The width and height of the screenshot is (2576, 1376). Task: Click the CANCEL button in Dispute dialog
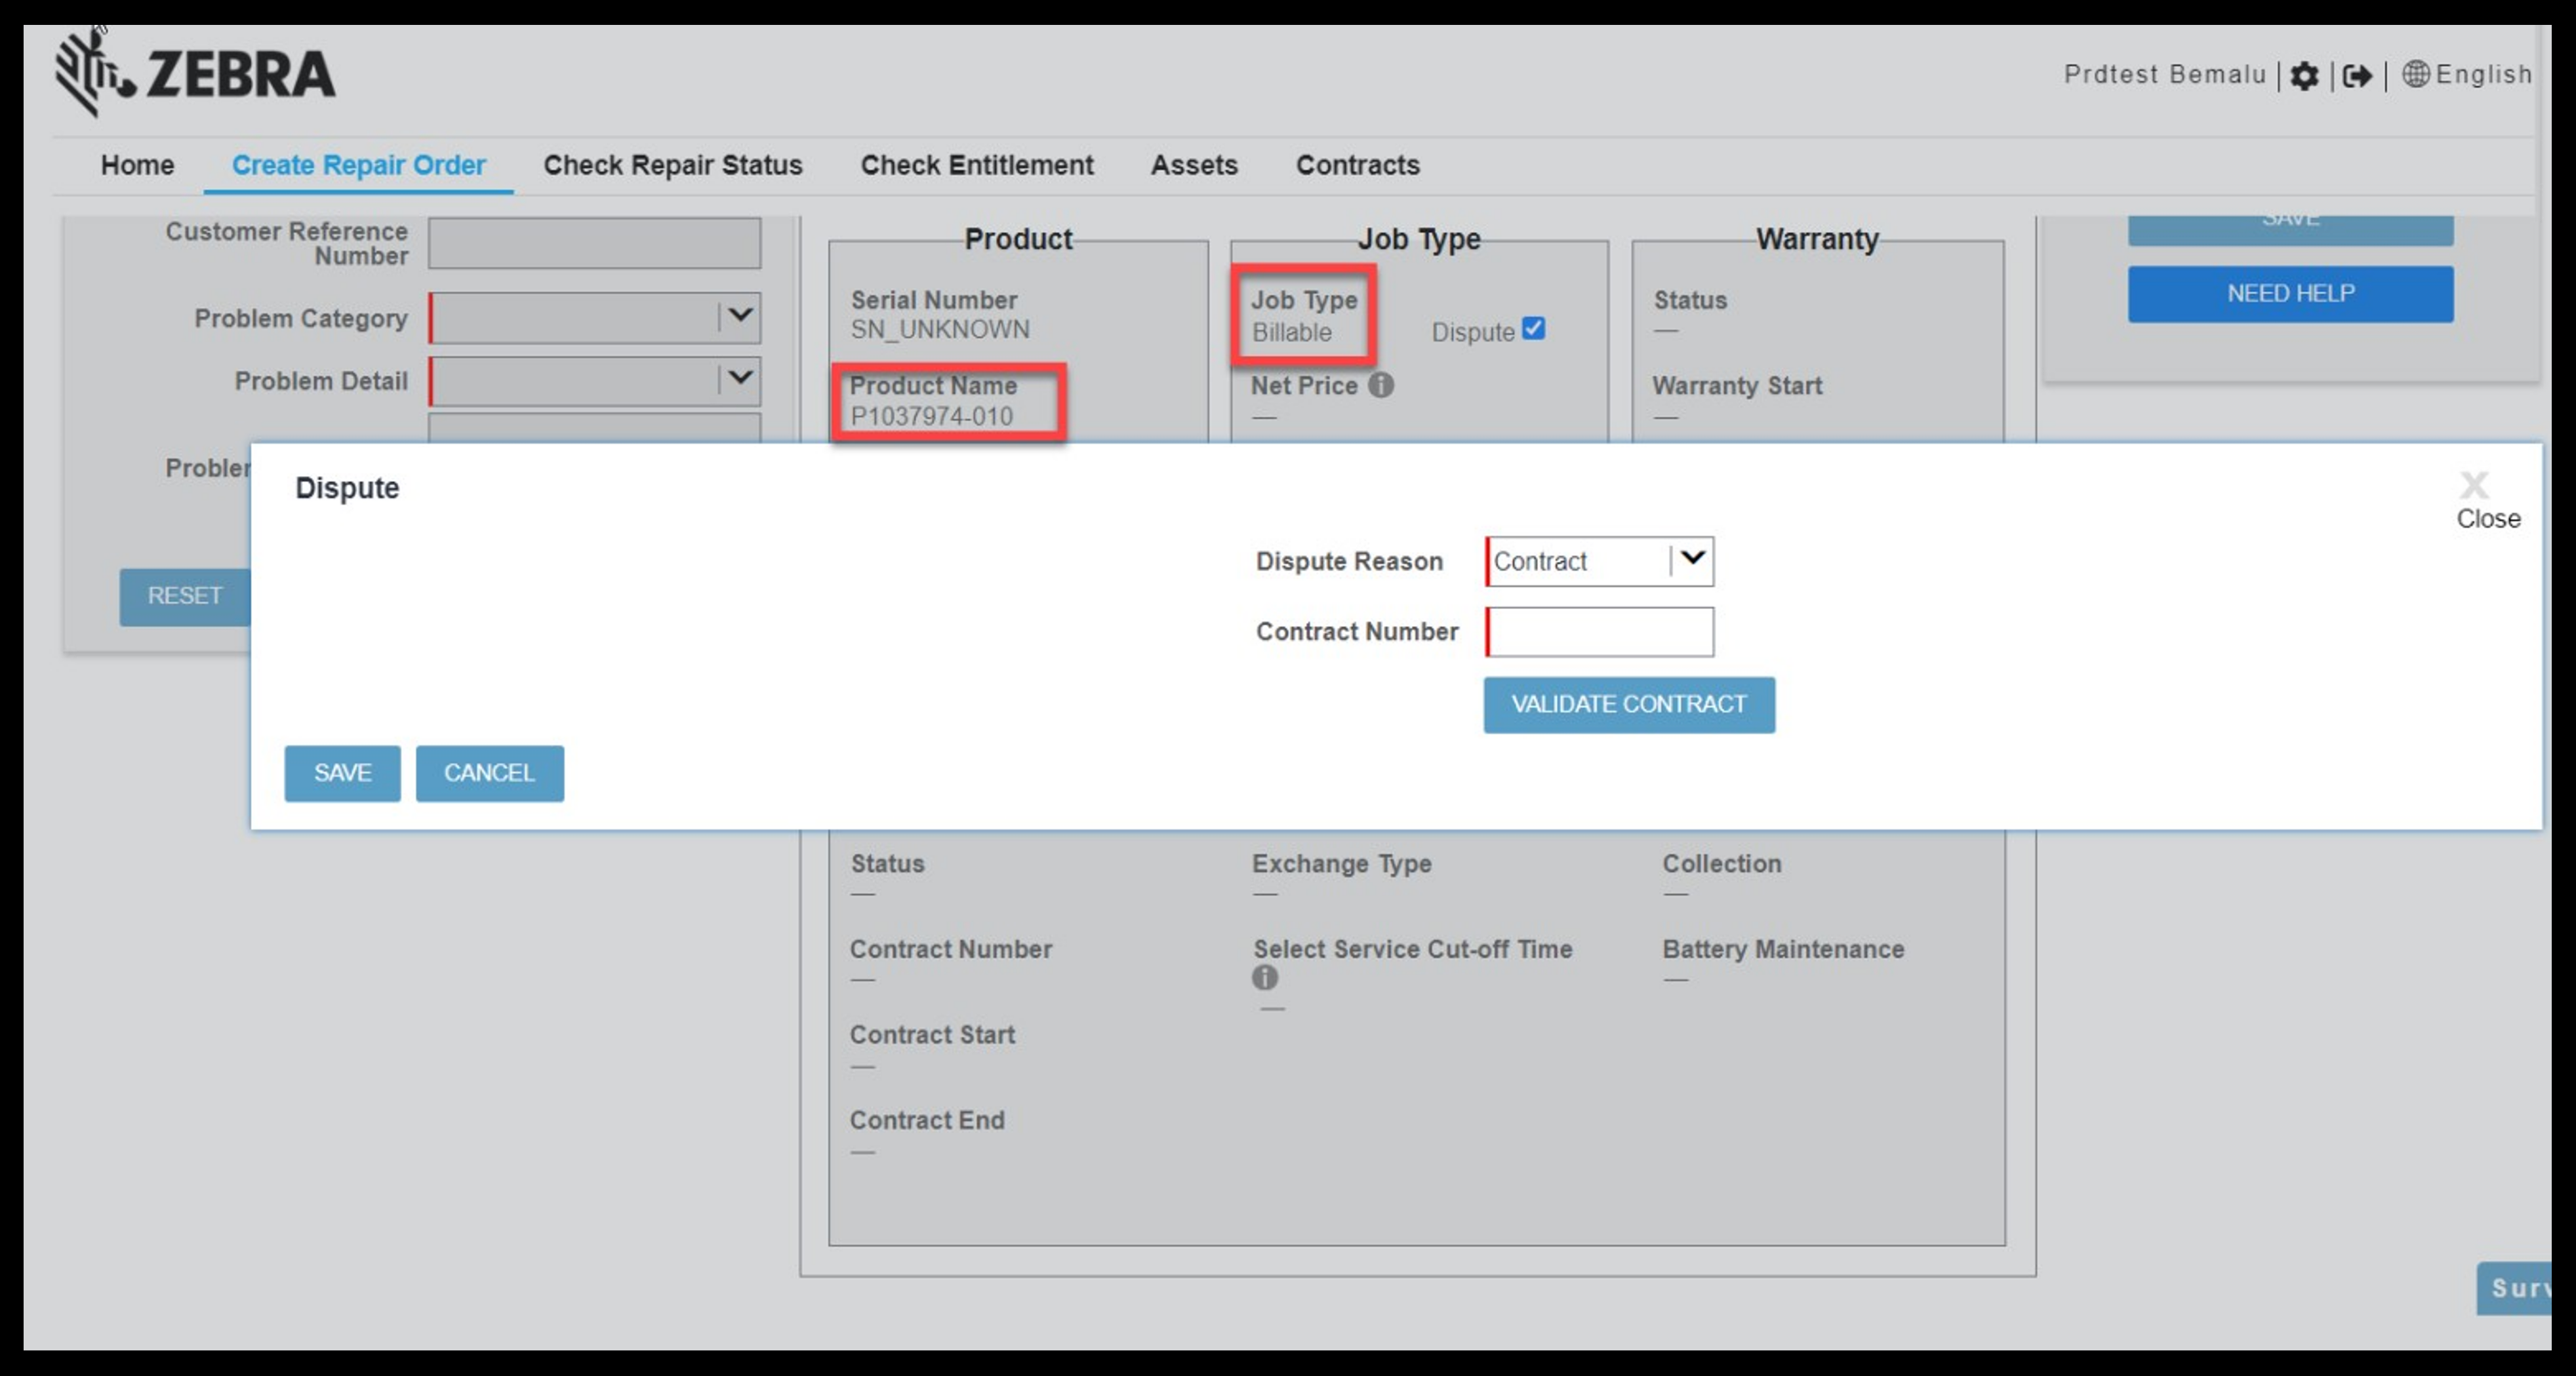(489, 772)
